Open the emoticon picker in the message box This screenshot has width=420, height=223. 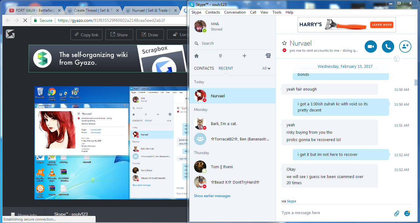click(x=407, y=213)
